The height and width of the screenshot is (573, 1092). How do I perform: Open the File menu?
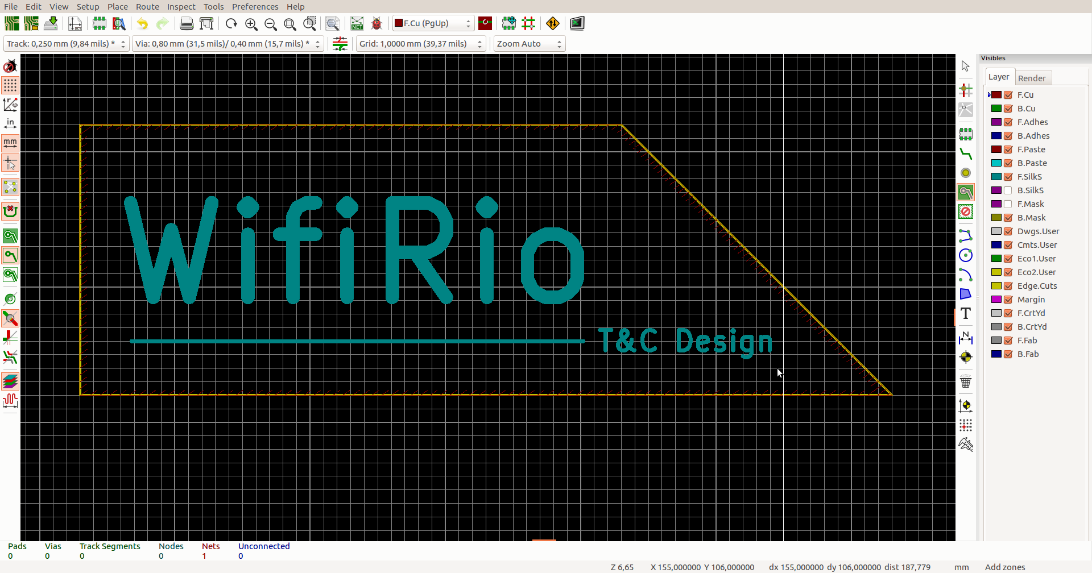pyautogui.click(x=11, y=6)
